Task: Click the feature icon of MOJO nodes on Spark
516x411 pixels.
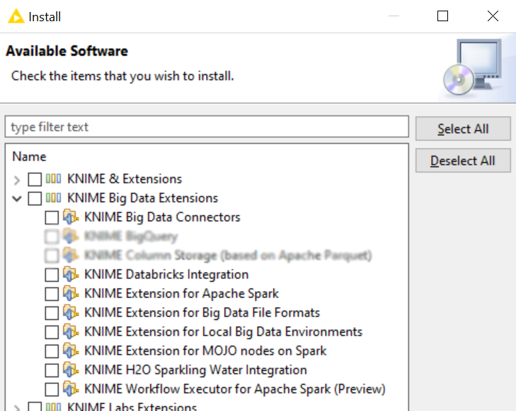Action: 71,350
